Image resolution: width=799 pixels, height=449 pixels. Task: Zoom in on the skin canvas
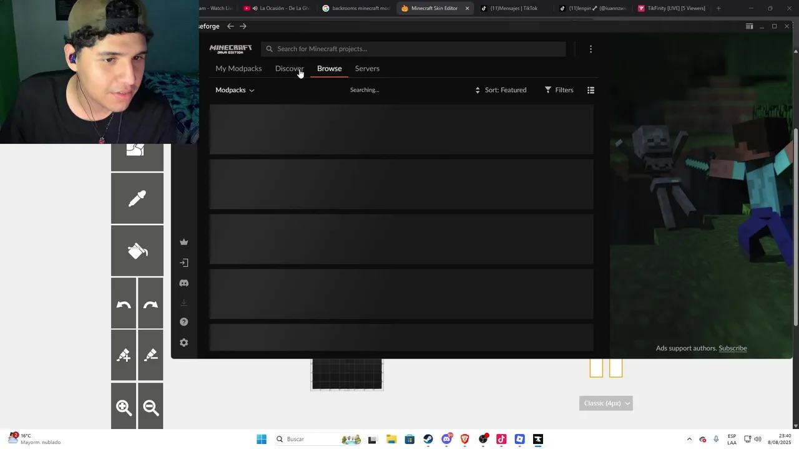(x=124, y=407)
